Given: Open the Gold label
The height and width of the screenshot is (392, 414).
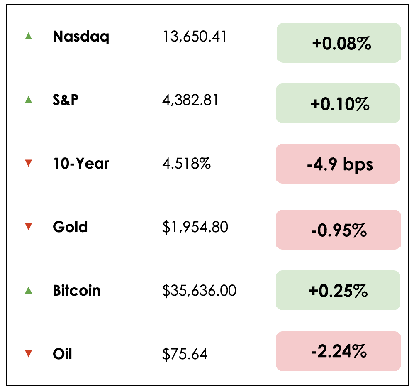Looking at the screenshot, I should [70, 227].
